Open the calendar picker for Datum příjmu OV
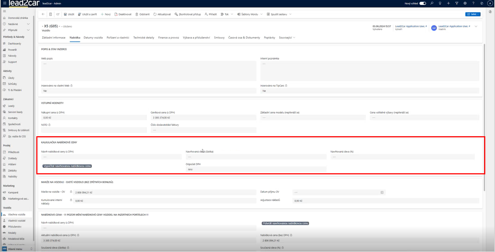 pyautogui.click(x=382, y=192)
